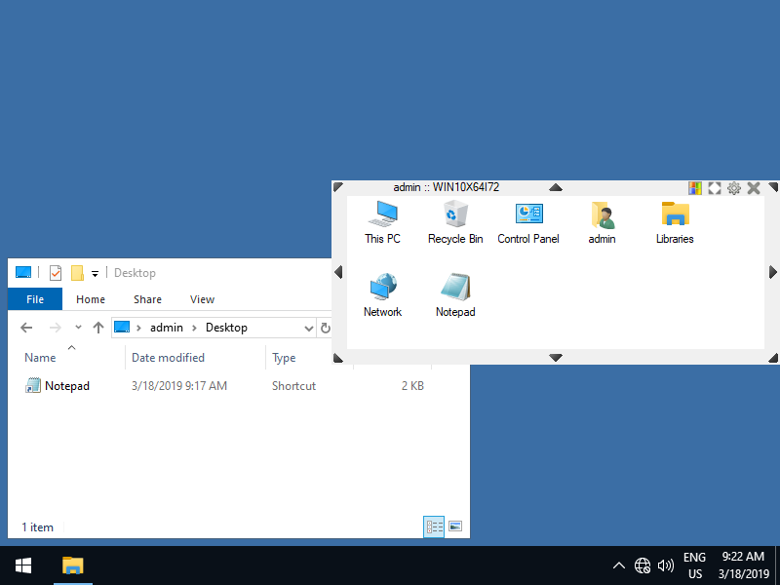Switch to the View ribbon tab
The height and width of the screenshot is (585, 780).
tap(202, 299)
